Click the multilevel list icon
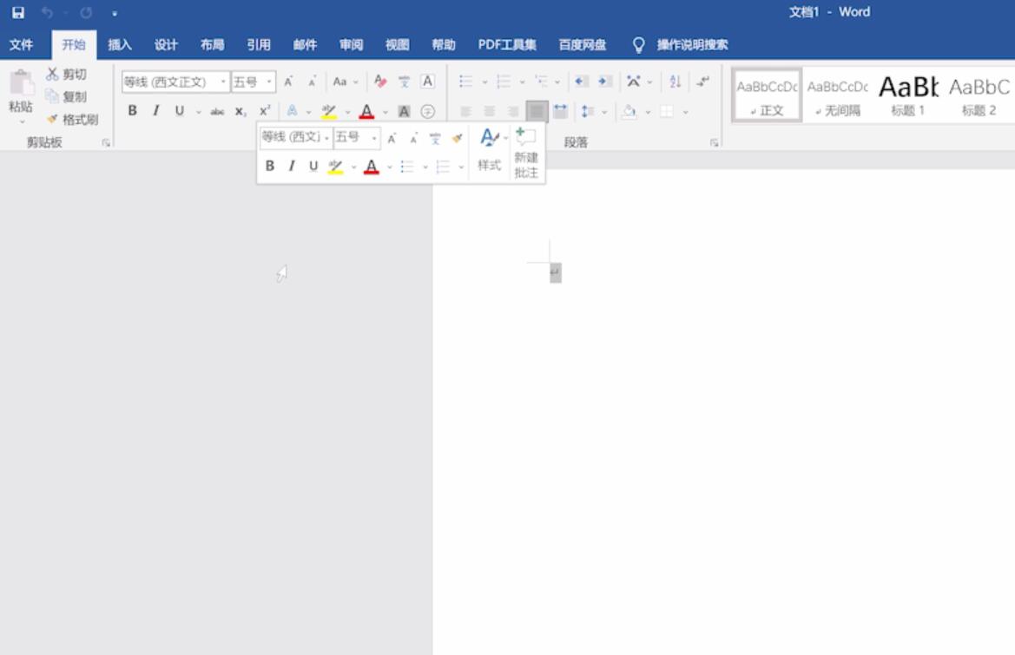This screenshot has height=655, width=1015. coord(541,82)
